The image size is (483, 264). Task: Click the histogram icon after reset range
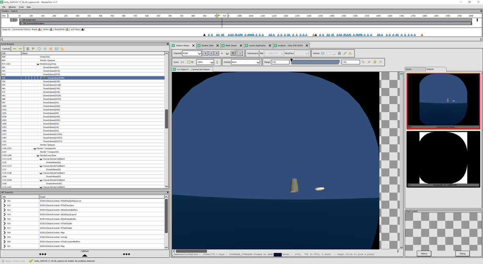pyautogui.click(x=380, y=62)
